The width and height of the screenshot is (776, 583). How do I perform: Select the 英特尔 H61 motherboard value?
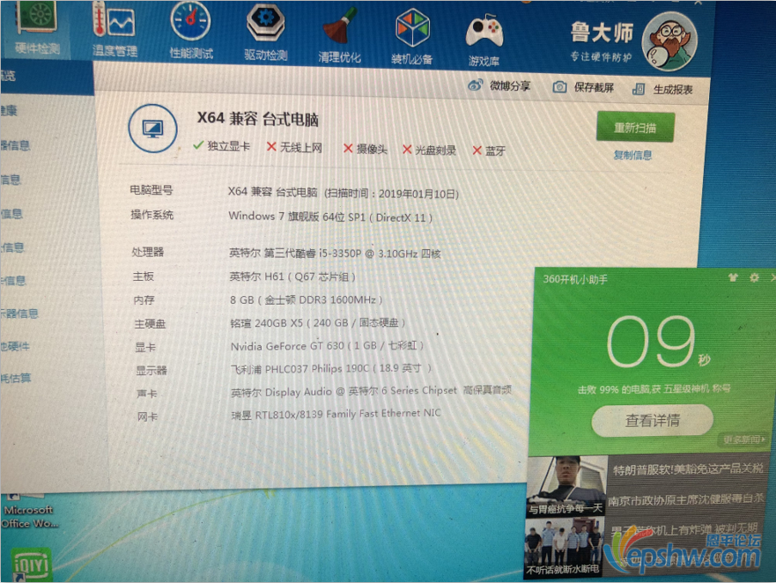tap(292, 277)
